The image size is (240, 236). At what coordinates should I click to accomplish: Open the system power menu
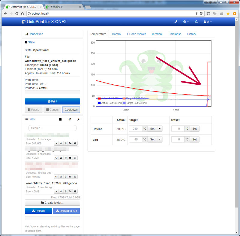coord(186,22)
